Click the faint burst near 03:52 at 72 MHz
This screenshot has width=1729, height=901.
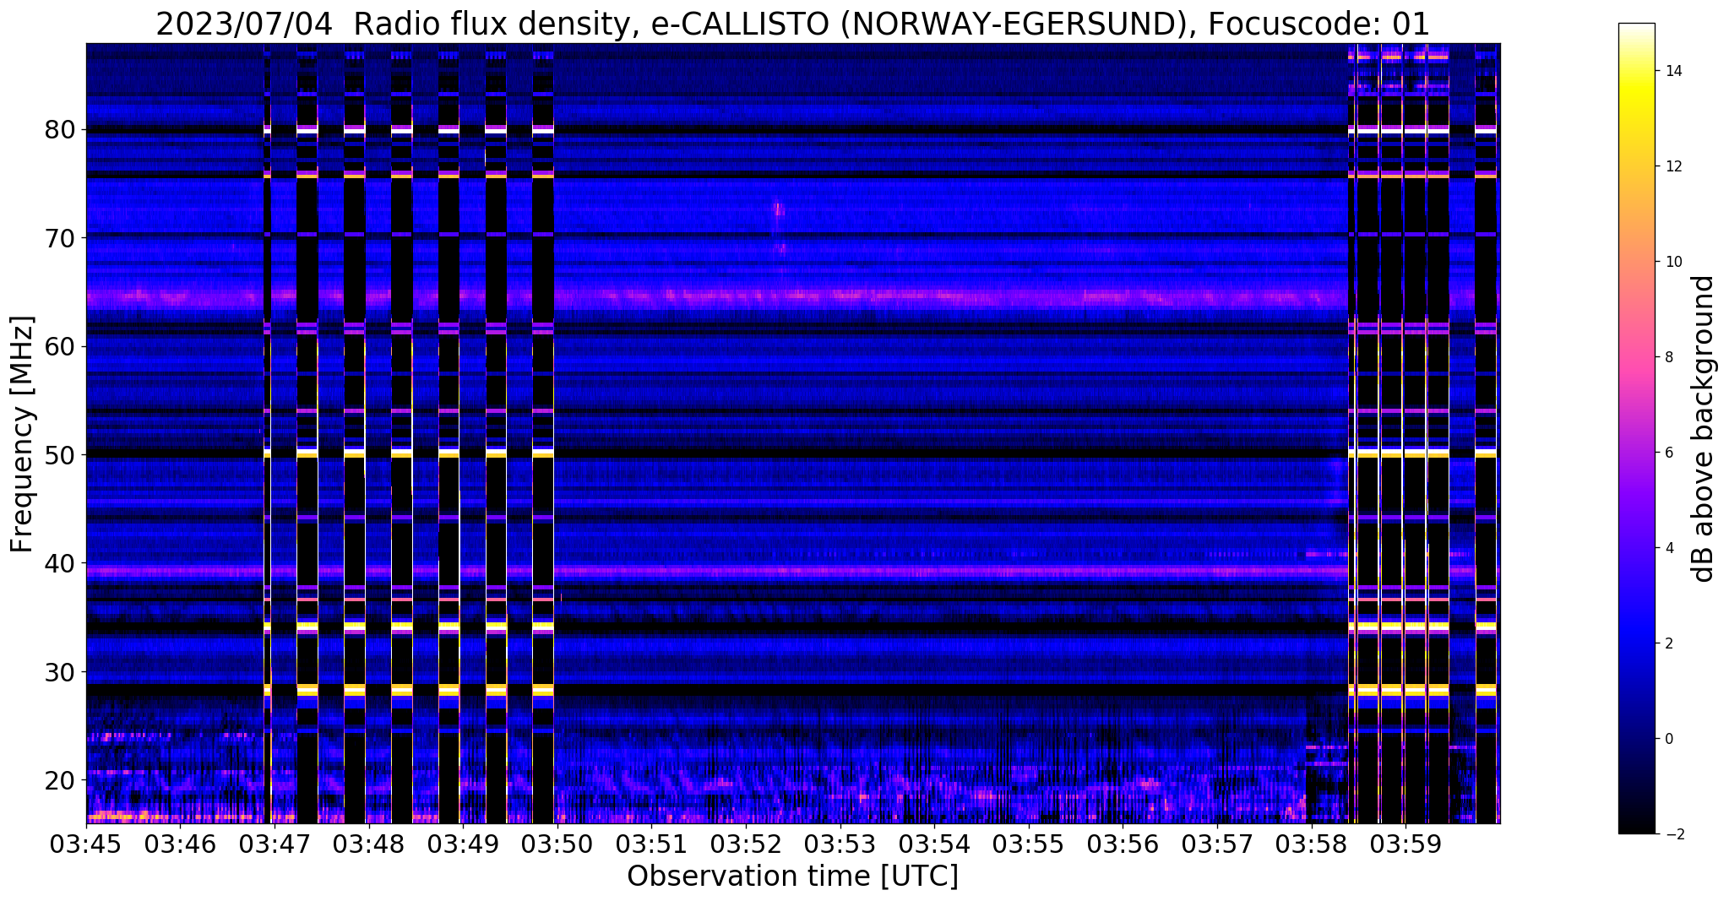coord(778,209)
